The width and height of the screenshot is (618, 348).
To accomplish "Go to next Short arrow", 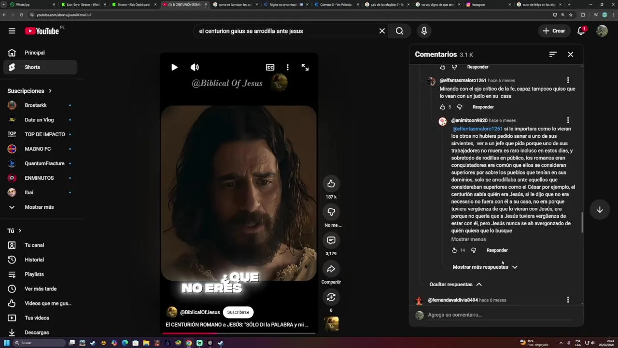I will [600, 210].
